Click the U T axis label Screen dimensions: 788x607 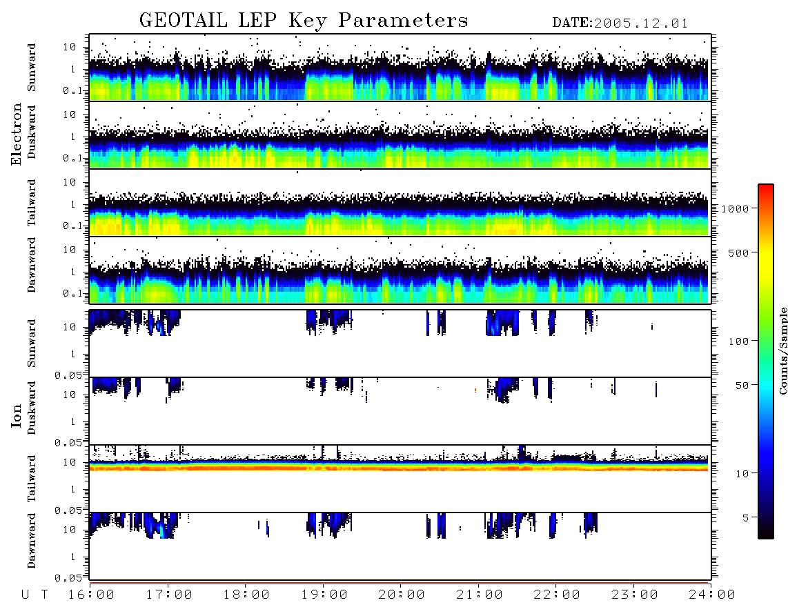pos(35,595)
